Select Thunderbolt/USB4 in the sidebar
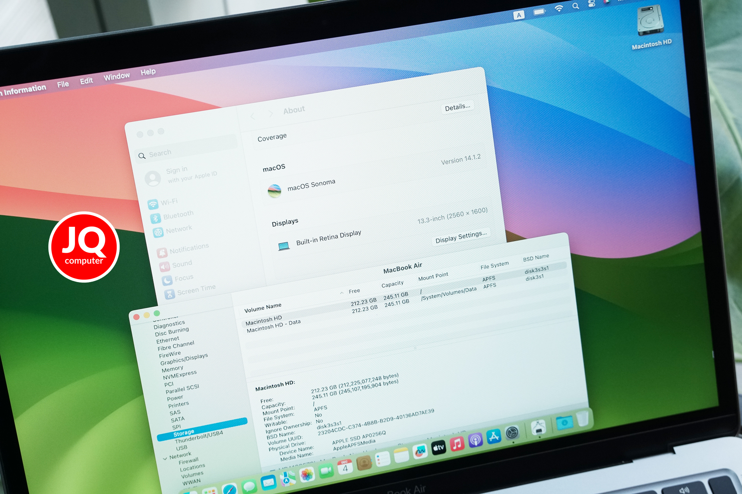 [x=199, y=437]
